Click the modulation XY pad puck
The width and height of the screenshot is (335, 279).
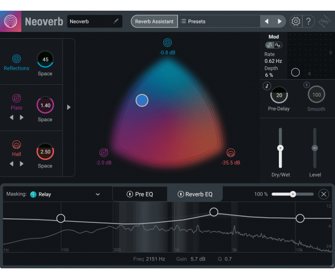295,72
